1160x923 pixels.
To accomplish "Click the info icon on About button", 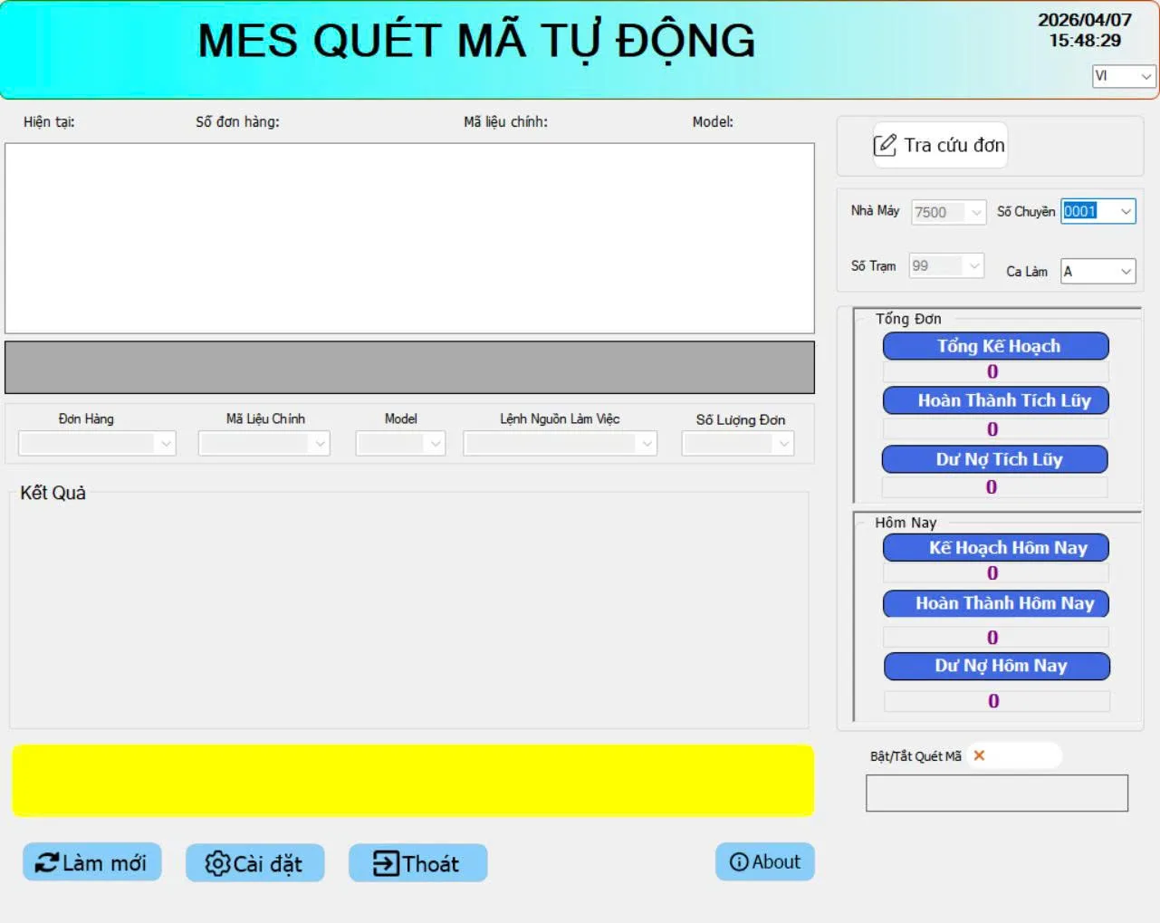I will 737,861.
